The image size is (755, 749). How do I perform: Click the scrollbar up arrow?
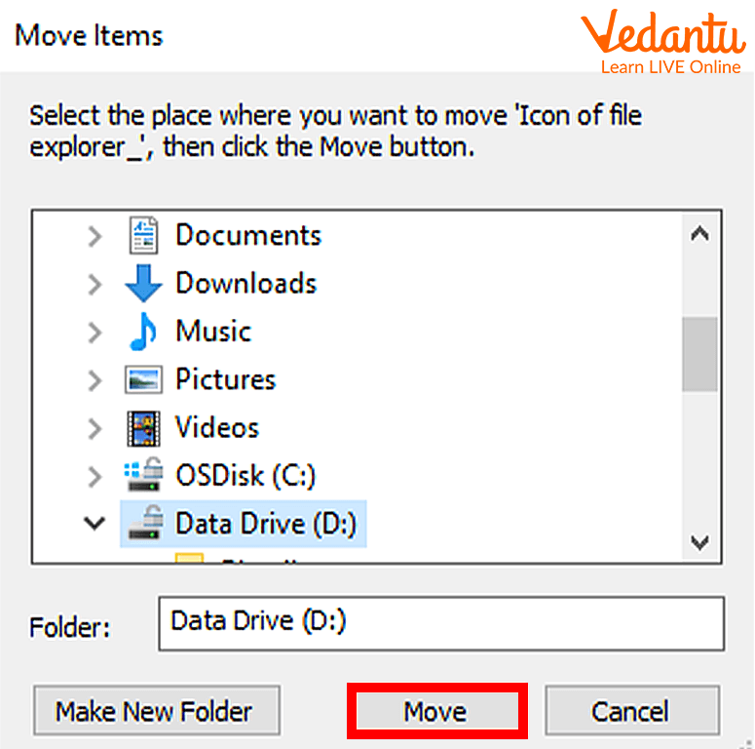coord(698,234)
